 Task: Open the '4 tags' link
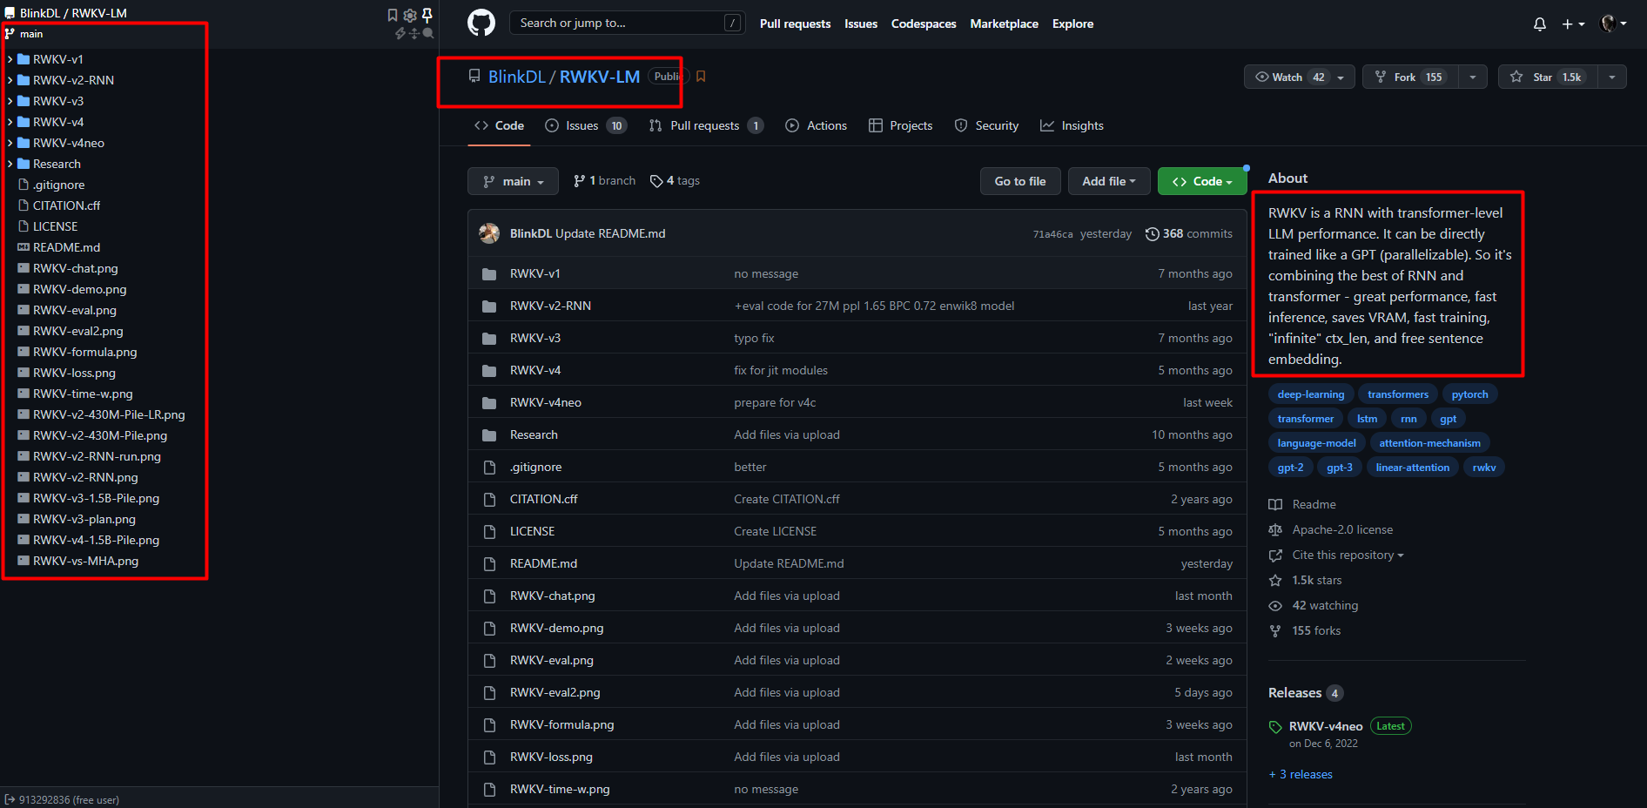click(x=675, y=180)
